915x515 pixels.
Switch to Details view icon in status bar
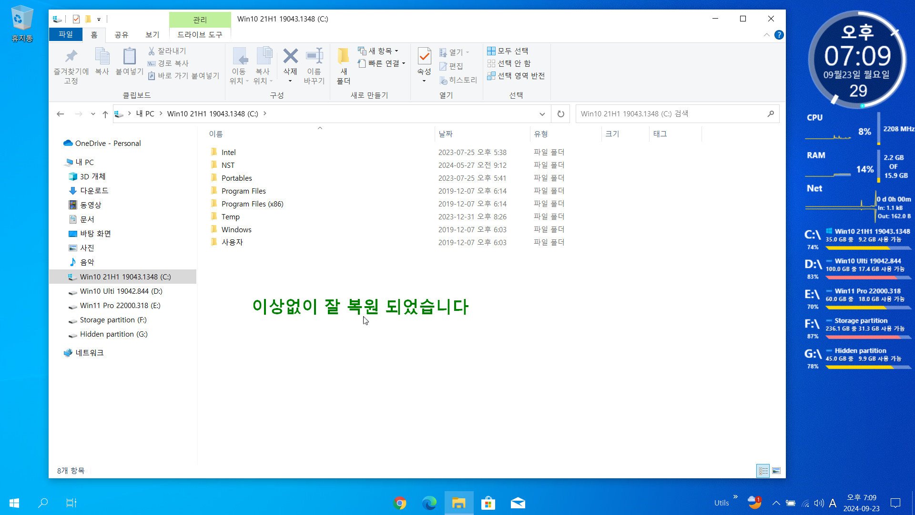763,471
